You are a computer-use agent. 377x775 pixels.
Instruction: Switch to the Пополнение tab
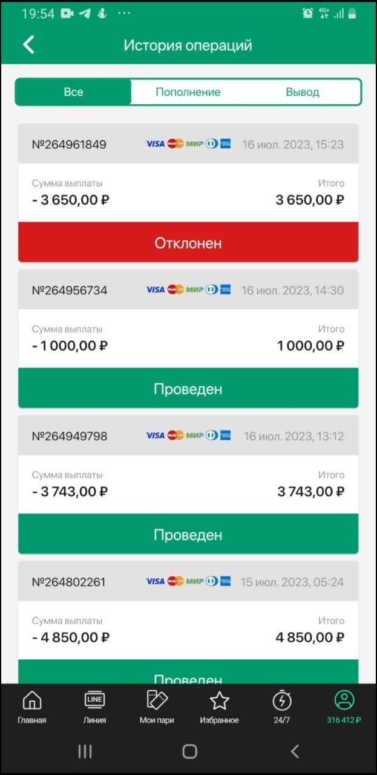(188, 92)
